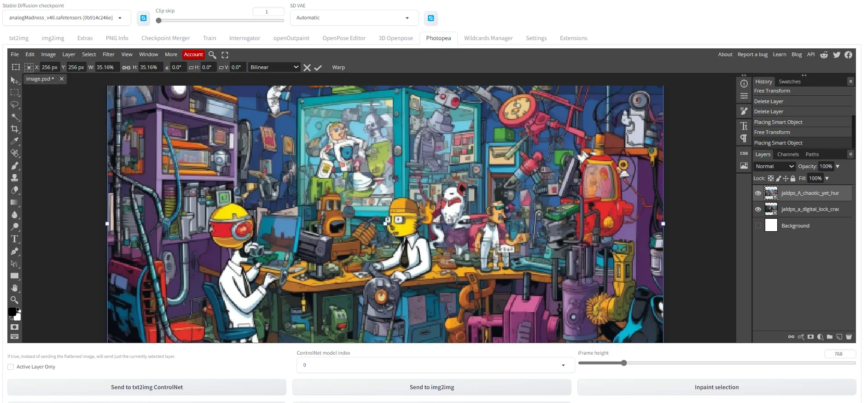Show the Background layer
The height and width of the screenshot is (403, 867).
click(x=758, y=226)
